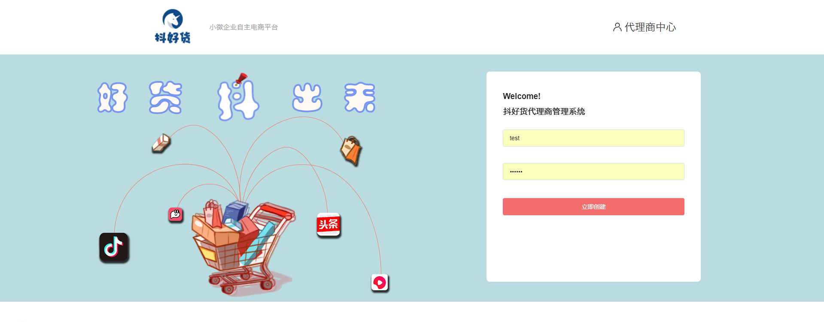Click the user icon beside 代理商中心
824x322 pixels.
point(617,27)
